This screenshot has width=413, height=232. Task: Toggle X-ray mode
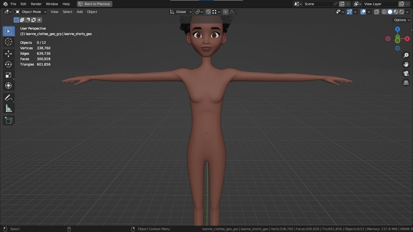(x=377, y=12)
